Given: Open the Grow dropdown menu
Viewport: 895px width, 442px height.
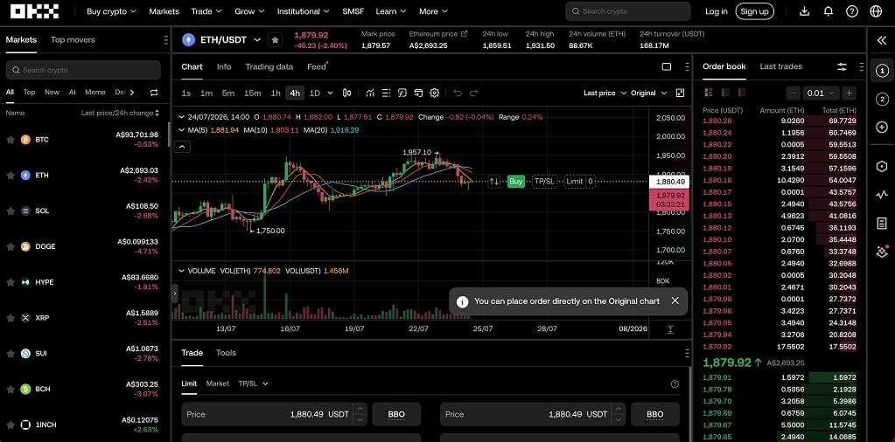Looking at the screenshot, I should (249, 10).
